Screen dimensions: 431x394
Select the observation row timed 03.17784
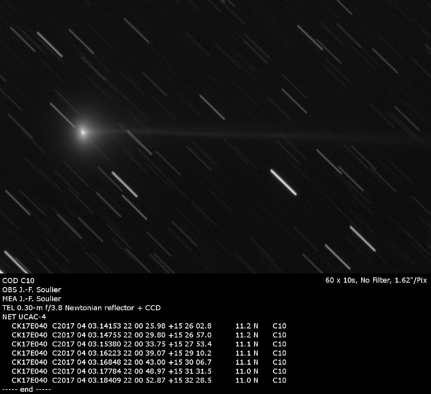148,371
